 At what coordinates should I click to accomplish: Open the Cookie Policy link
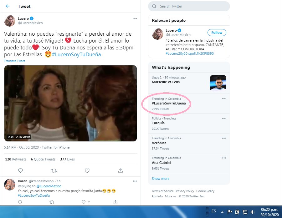[x=205, y=191]
